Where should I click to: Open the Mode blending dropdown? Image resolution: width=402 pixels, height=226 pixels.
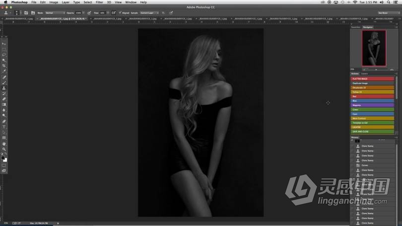55,13
